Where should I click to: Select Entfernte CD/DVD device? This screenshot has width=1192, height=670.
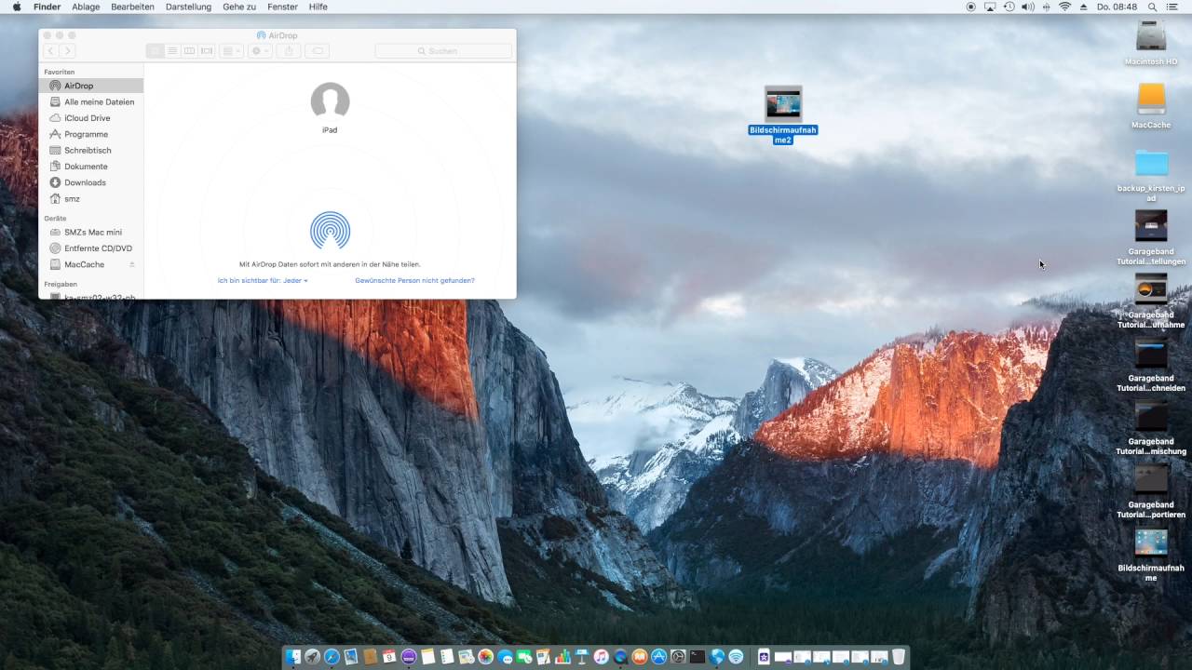coord(91,248)
